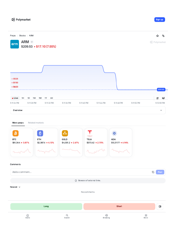Image resolution: width=176 pixels, height=229 pixels.
Task: Click the Sign up button
Action: (159, 20)
